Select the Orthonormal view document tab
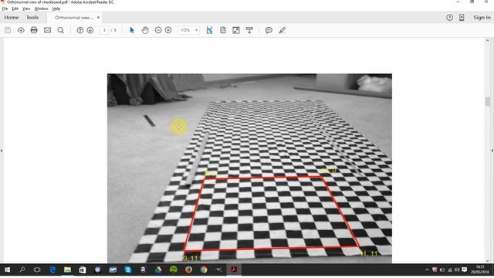Image resolution: width=494 pixels, height=278 pixels. [74, 18]
